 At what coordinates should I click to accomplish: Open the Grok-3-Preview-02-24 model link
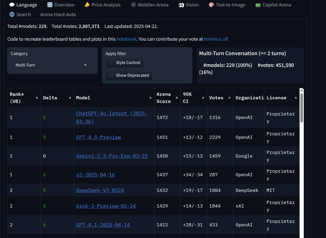(x=106, y=206)
